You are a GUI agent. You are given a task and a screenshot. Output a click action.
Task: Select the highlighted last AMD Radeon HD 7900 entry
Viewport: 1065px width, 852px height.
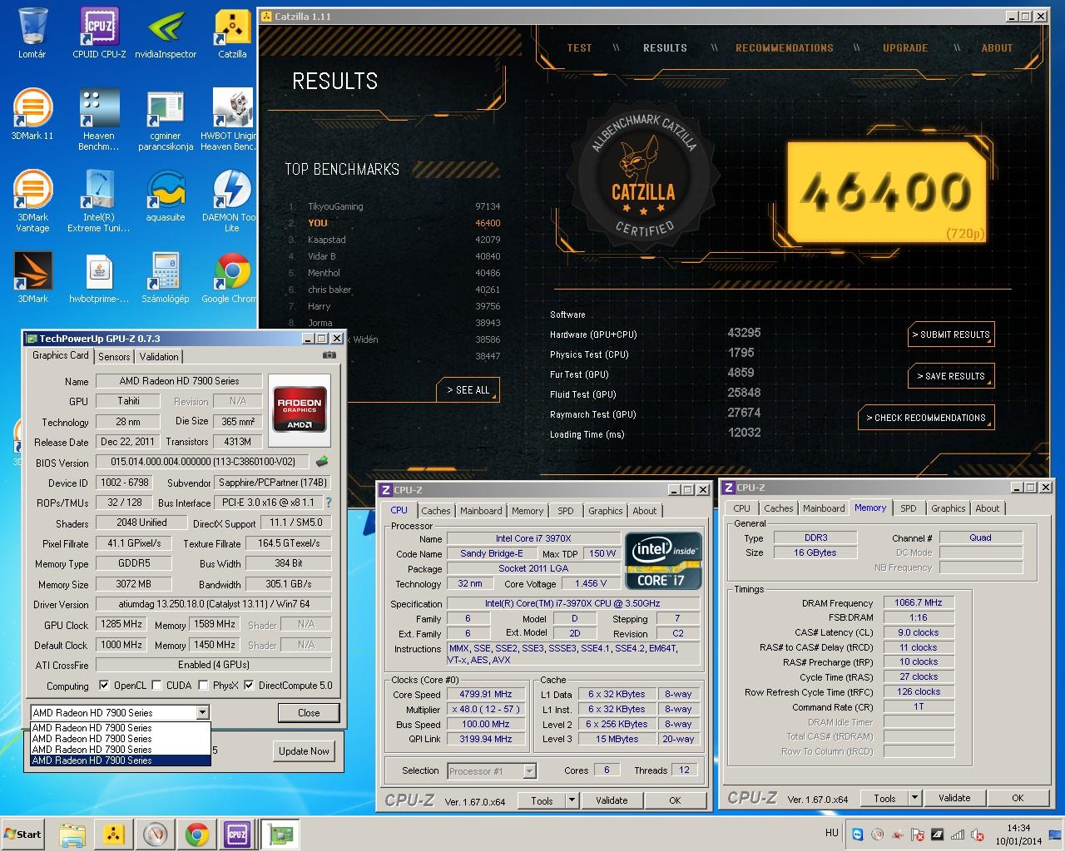click(121, 760)
